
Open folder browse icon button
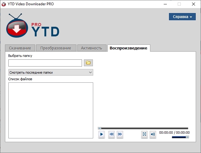[x=88, y=63]
